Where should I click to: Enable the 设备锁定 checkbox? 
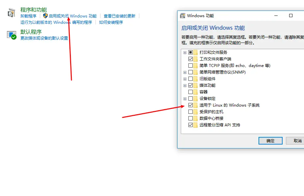pyautogui.click(x=191, y=99)
